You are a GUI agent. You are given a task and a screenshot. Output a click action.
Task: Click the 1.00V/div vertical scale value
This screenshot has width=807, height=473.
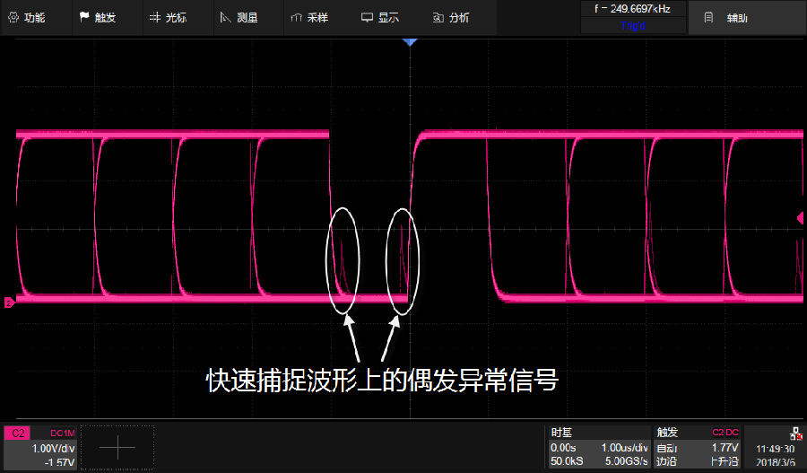coord(52,448)
